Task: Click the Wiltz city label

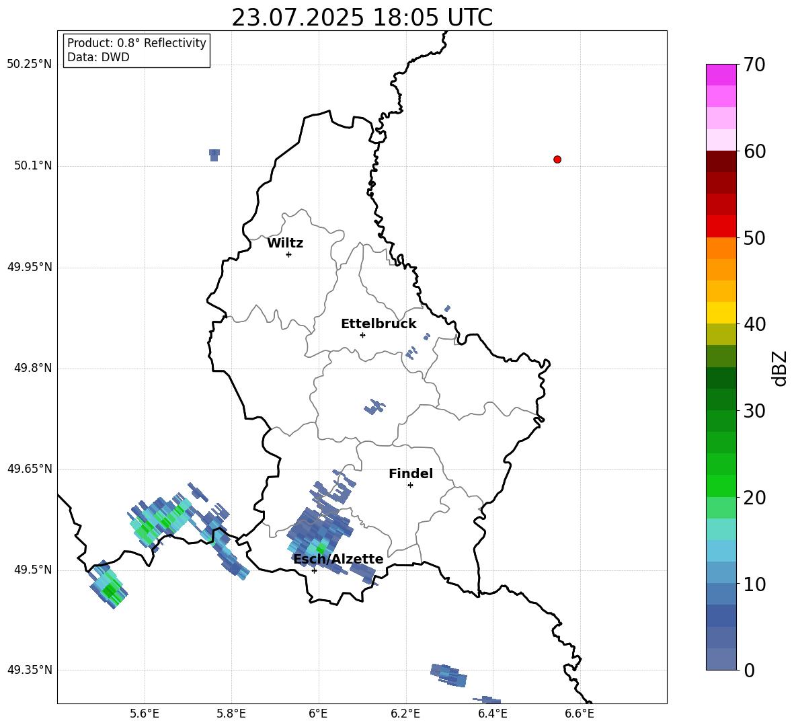Action: pos(285,243)
